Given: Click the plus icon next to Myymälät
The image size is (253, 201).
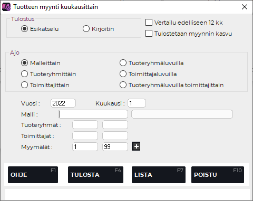Looking at the screenshot, I should 136,146.
